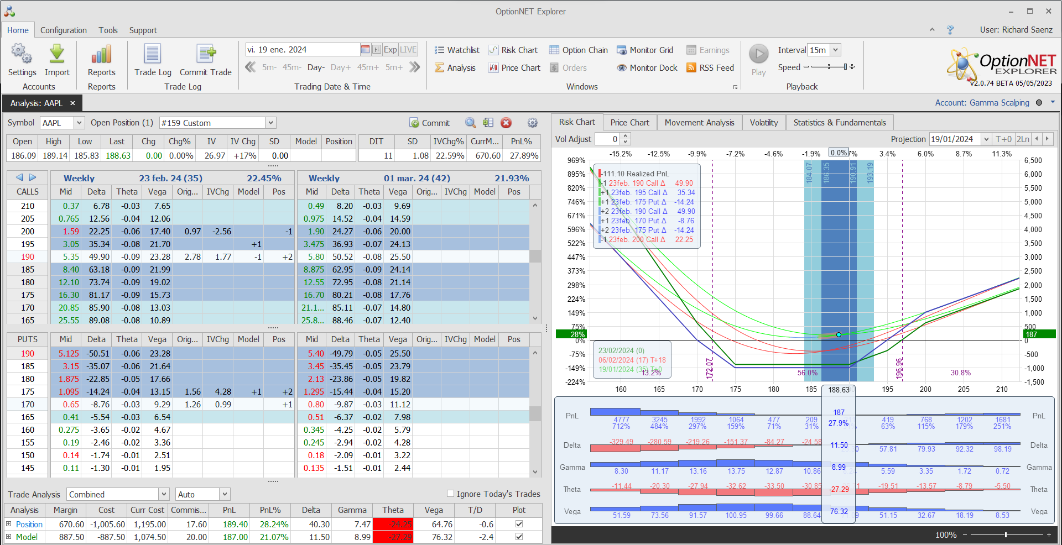Image resolution: width=1062 pixels, height=545 pixels.
Task: Switch to Statistics & Fundamentals tab
Action: click(x=840, y=122)
